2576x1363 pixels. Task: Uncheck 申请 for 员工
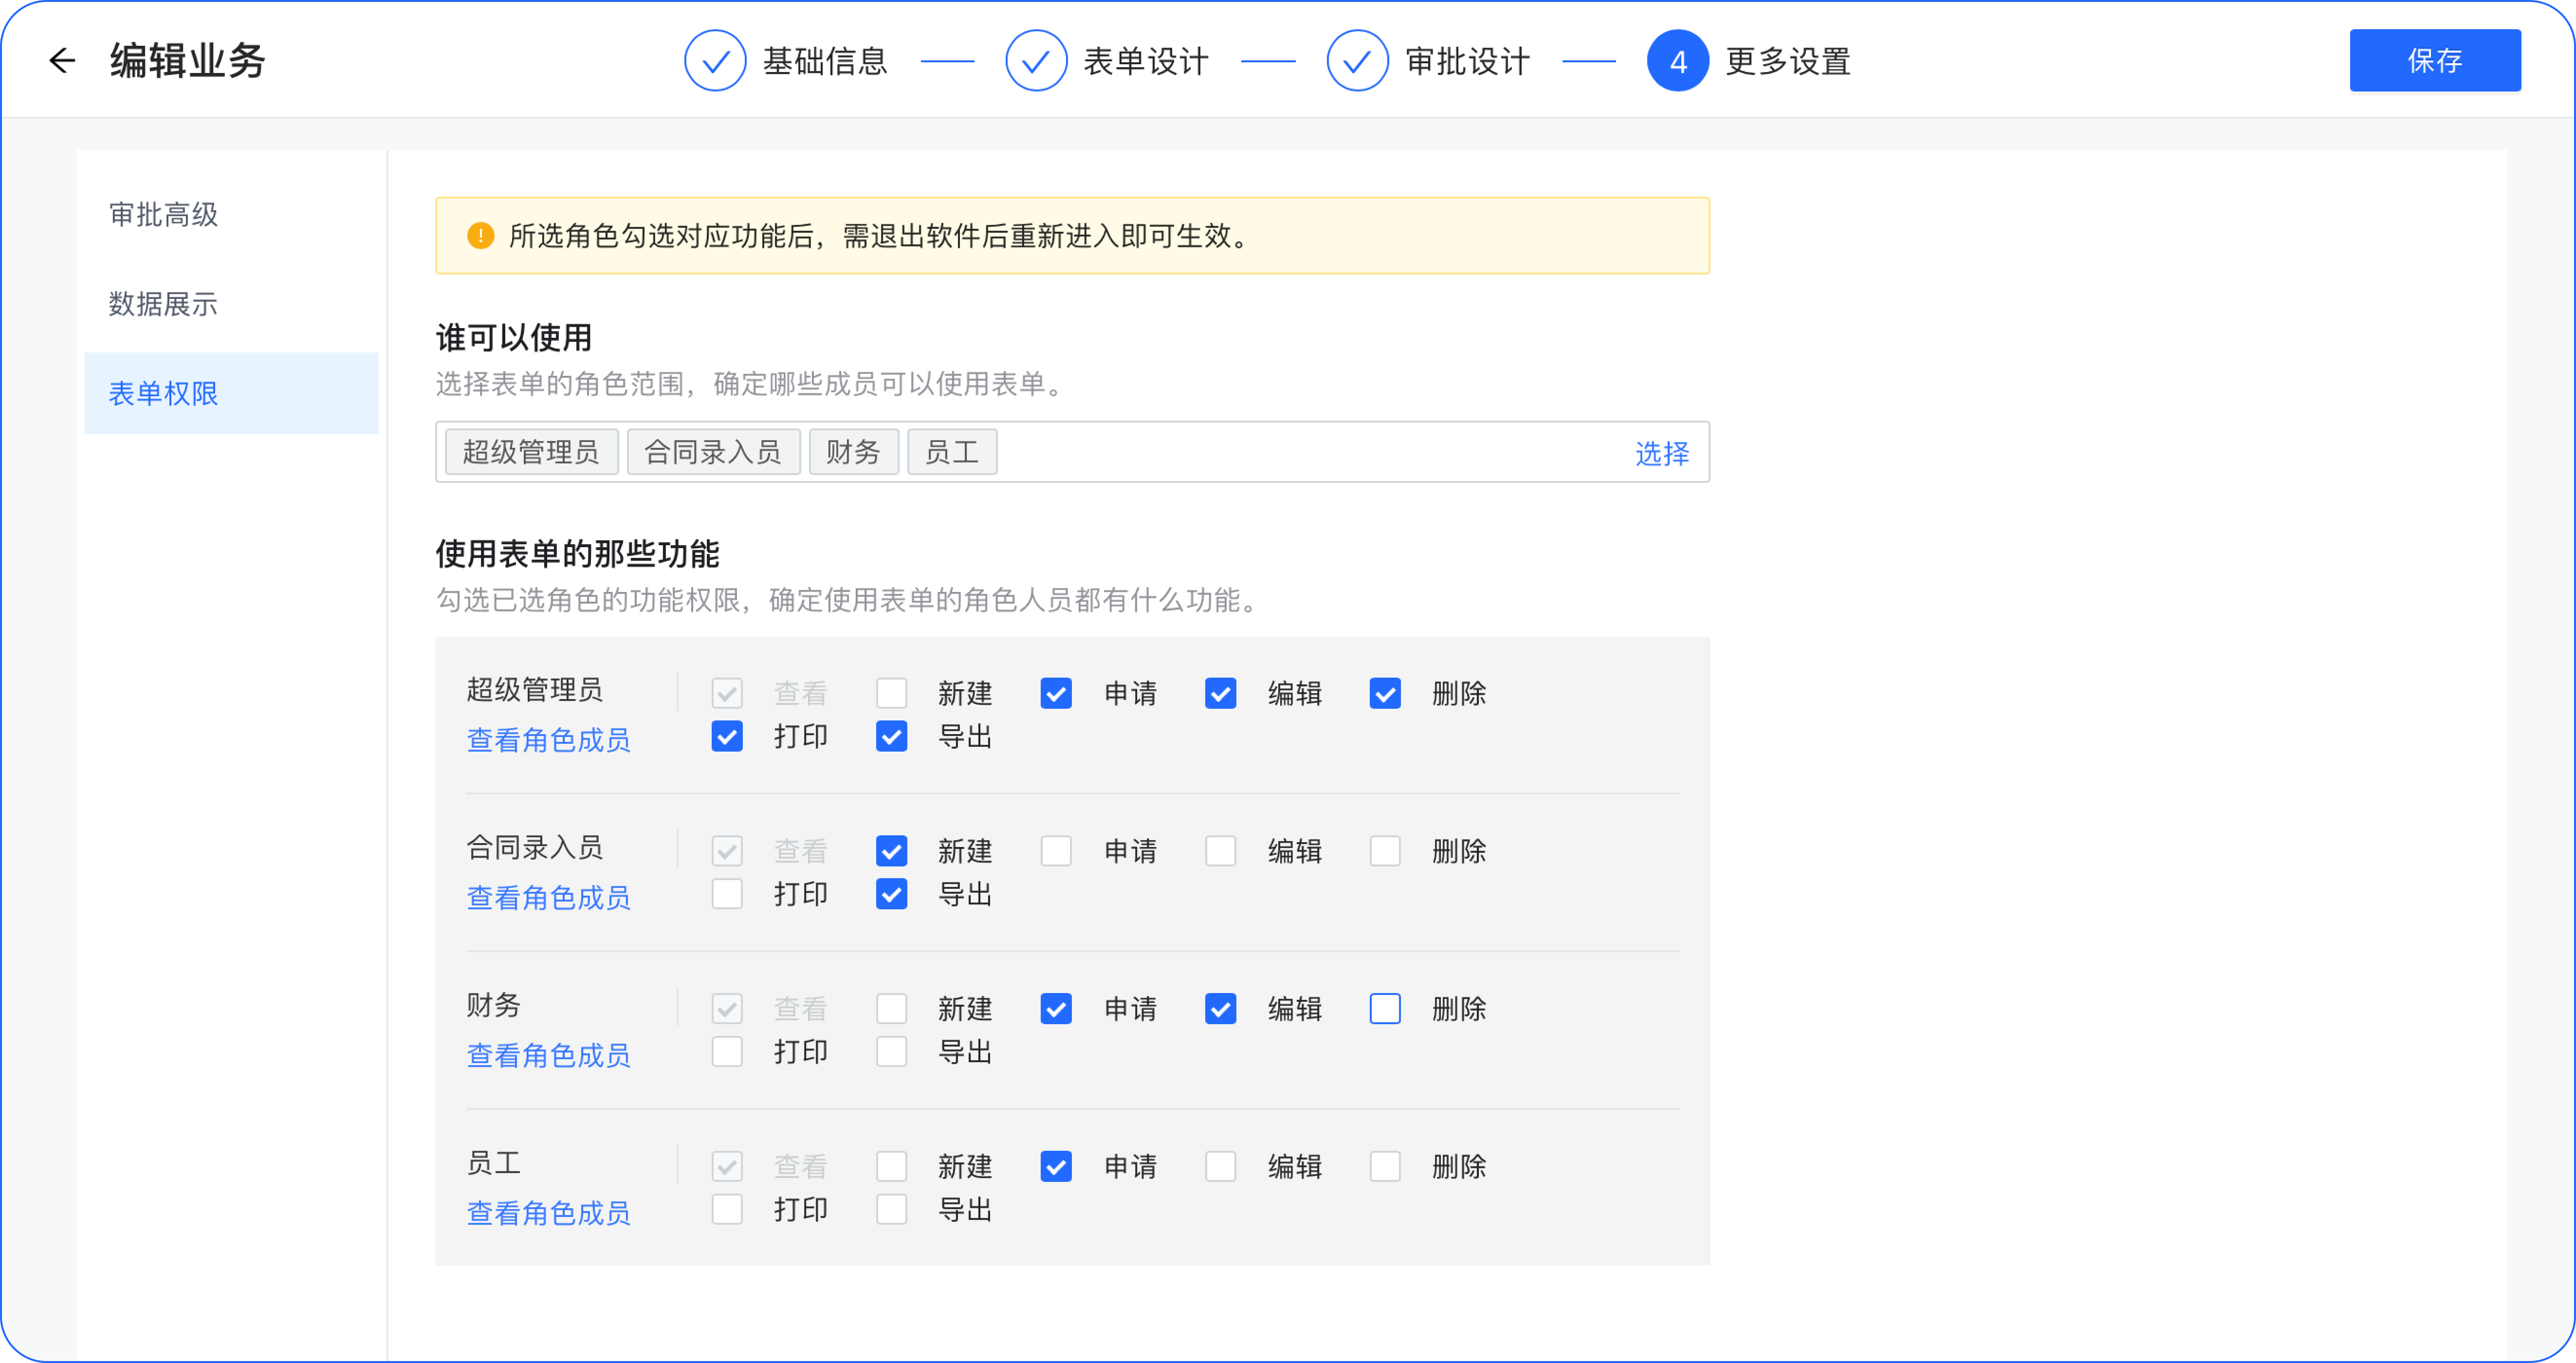pyautogui.click(x=1056, y=1167)
